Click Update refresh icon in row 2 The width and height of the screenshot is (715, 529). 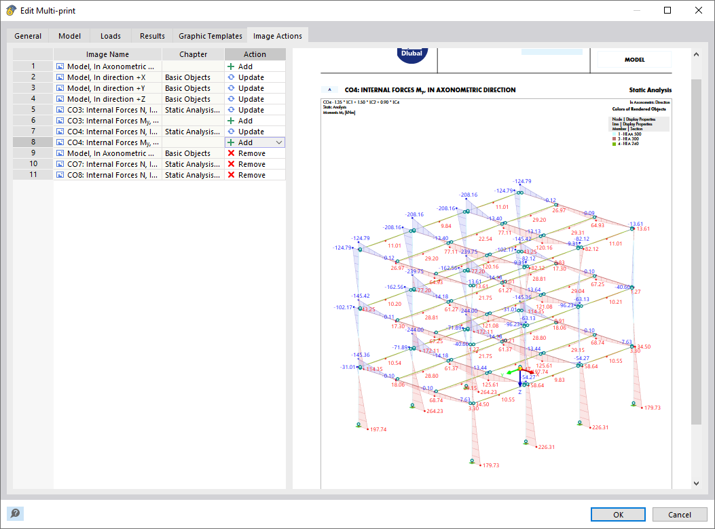[x=231, y=77]
